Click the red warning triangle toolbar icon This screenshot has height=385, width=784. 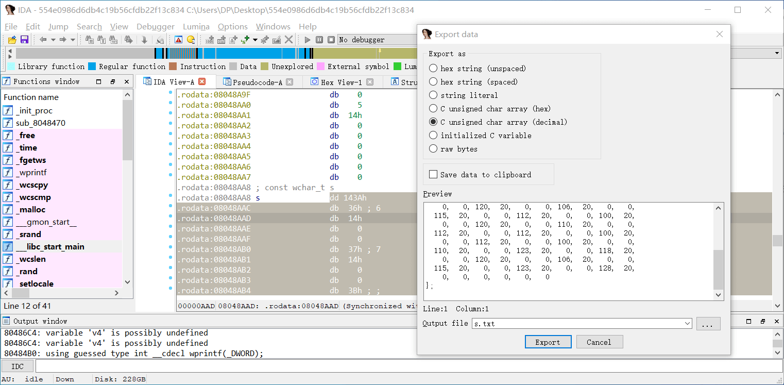click(178, 40)
